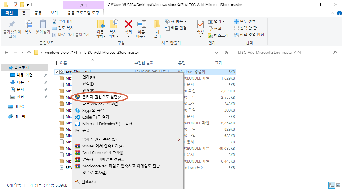Open the recent locations dropdown arrow
Viewport: 342px width, 189px height.
click(x=23, y=53)
